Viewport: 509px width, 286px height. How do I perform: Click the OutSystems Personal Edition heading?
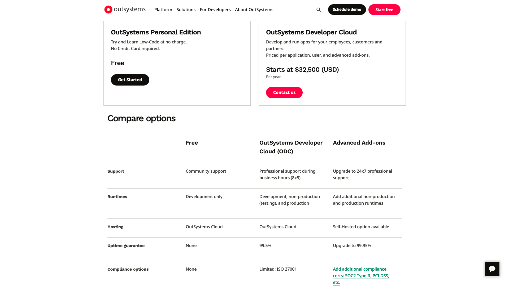click(156, 32)
